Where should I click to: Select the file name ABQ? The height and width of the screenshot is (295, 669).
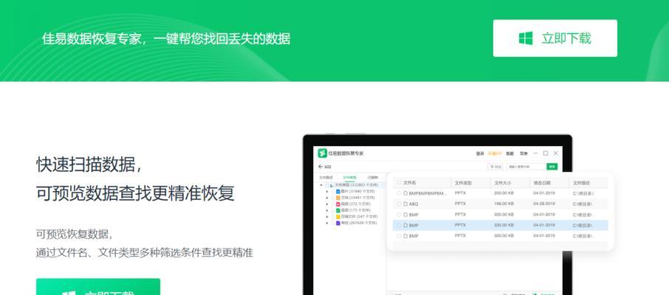click(414, 204)
